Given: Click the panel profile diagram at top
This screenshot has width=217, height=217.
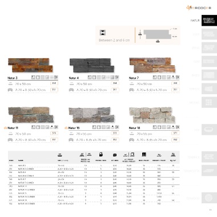Looking at the screenshot, I should click(158, 35).
